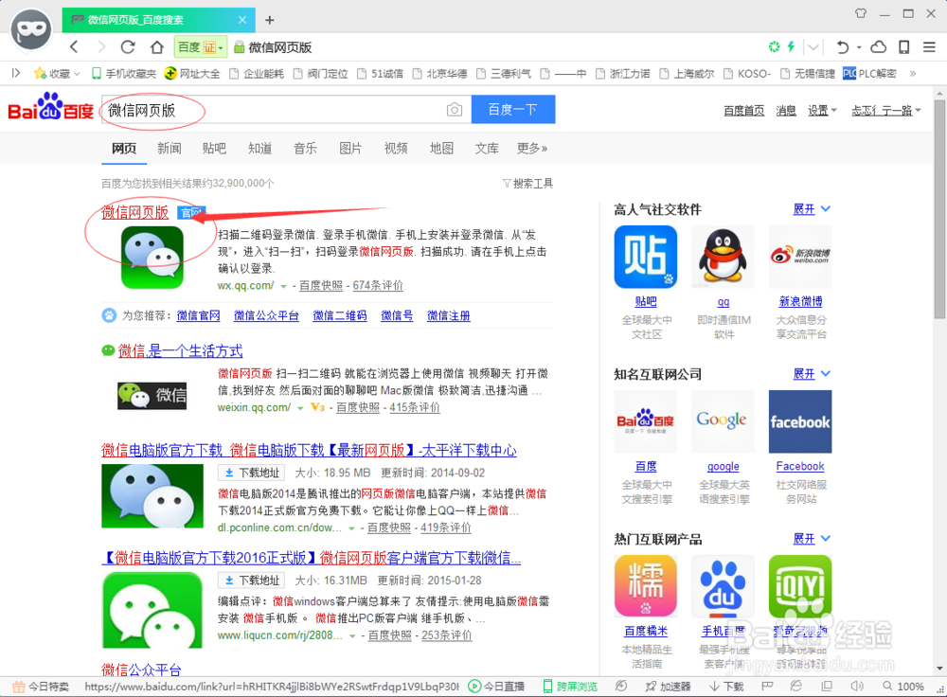The width and height of the screenshot is (947, 697).
Task: Reload the current page
Action: [128, 47]
